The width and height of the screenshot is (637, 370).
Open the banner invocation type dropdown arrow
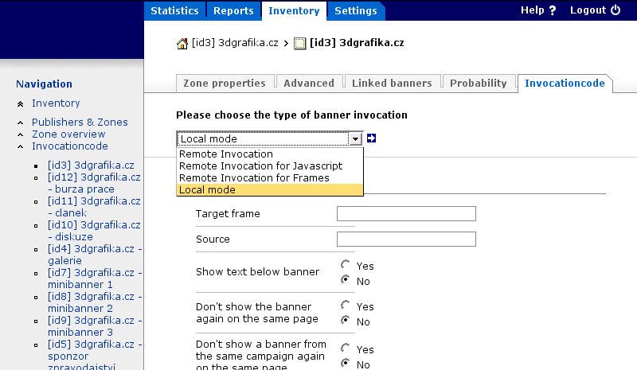355,139
